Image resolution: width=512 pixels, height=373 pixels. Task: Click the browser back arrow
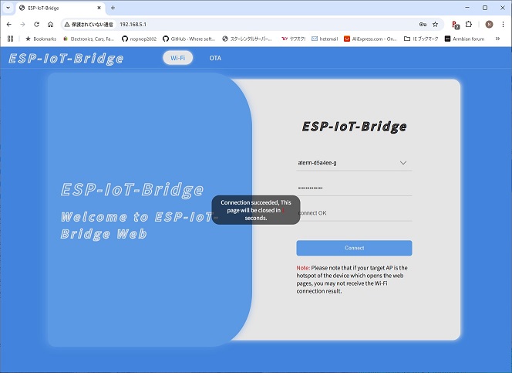click(9, 24)
